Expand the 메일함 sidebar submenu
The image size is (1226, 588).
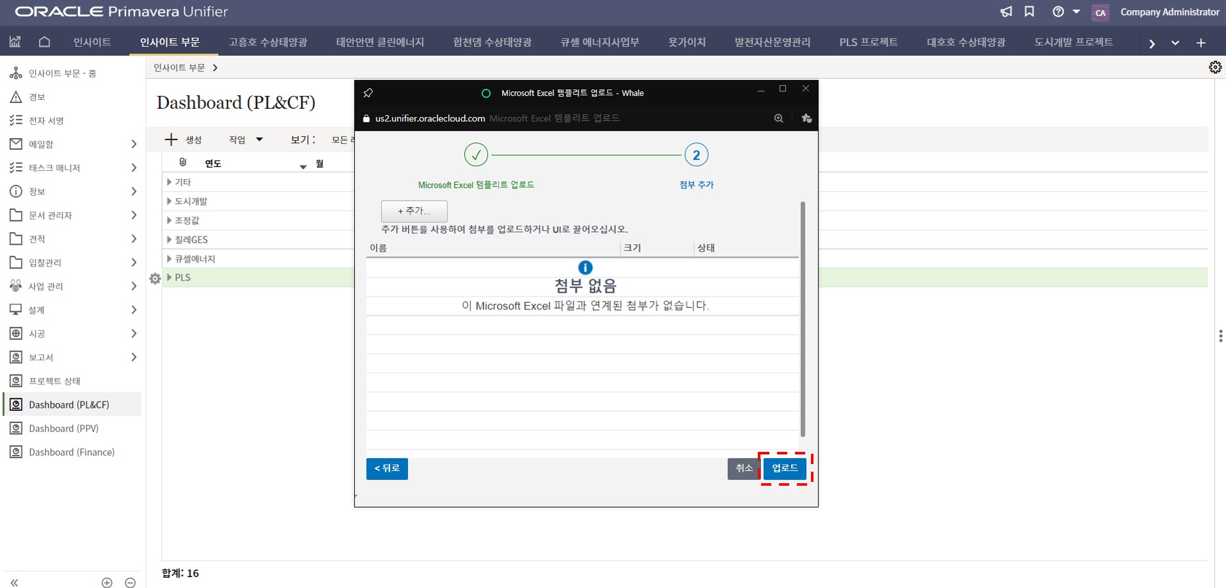click(x=134, y=144)
